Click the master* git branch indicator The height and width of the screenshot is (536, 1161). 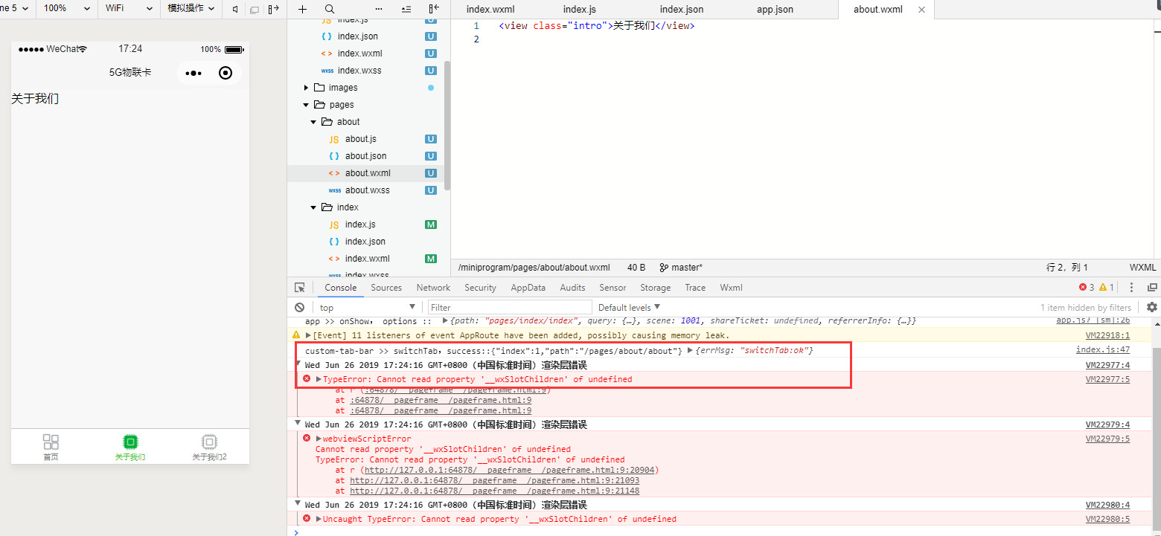pos(681,268)
